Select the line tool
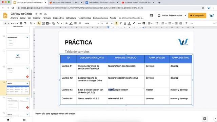The height and width of the screenshot is (122, 217). pos(58,23)
